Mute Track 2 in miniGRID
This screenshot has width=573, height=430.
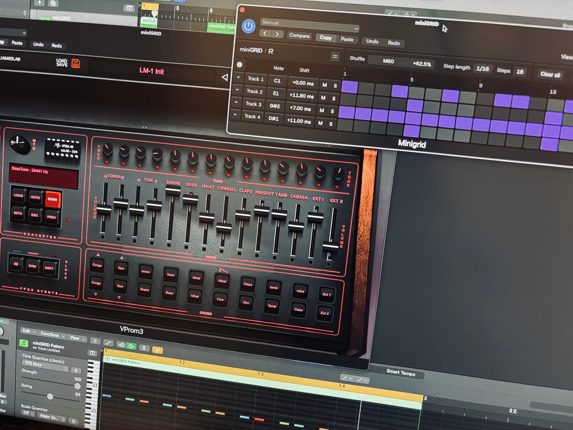323,98
